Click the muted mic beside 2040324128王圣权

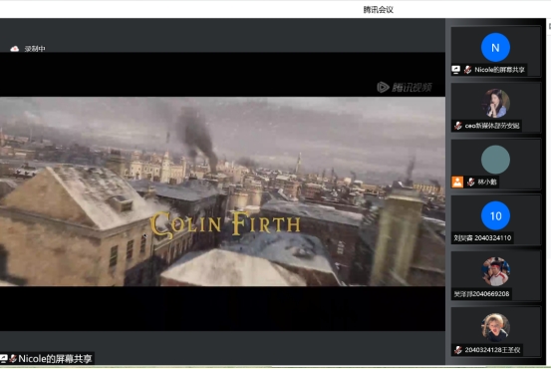[x=458, y=350]
